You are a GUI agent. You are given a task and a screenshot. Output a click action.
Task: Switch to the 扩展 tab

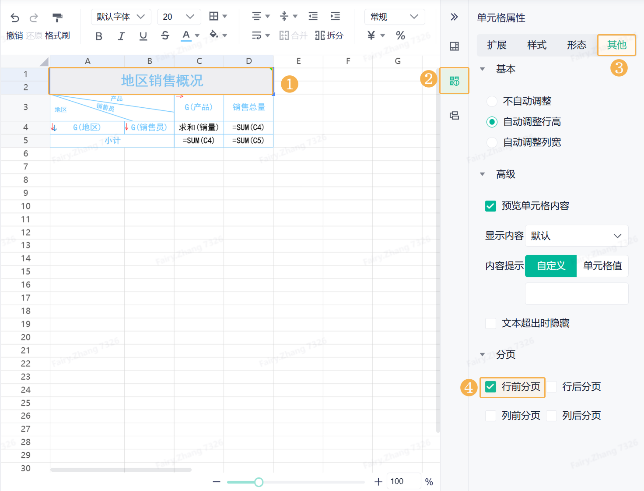click(x=497, y=45)
